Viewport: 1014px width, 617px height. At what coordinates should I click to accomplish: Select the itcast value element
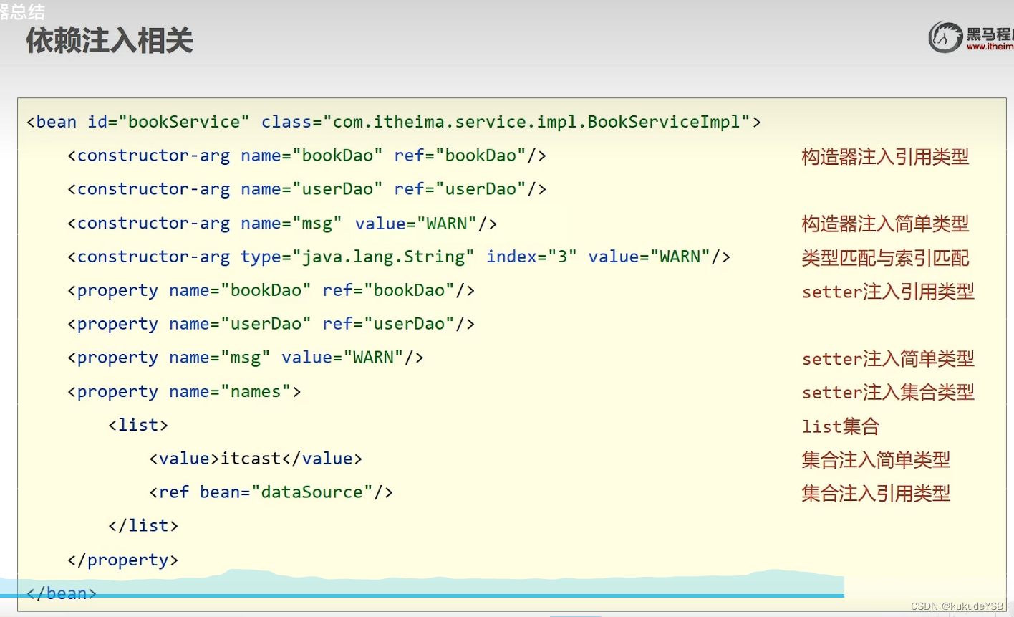pyautogui.click(x=255, y=458)
